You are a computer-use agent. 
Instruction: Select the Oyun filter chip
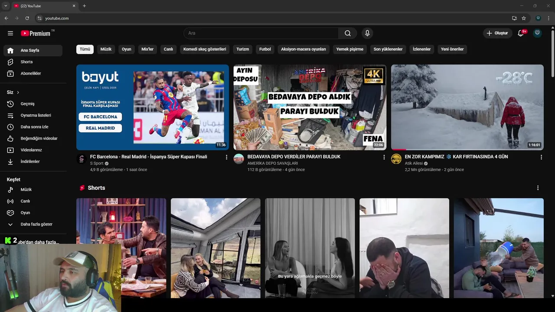(x=127, y=49)
